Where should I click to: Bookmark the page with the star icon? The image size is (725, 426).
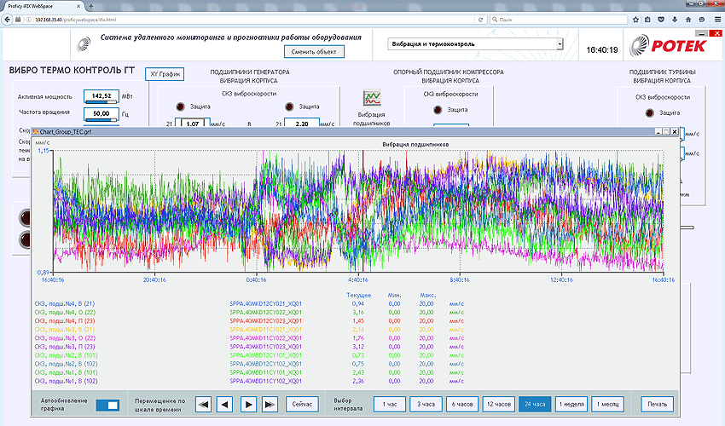(x=635, y=20)
